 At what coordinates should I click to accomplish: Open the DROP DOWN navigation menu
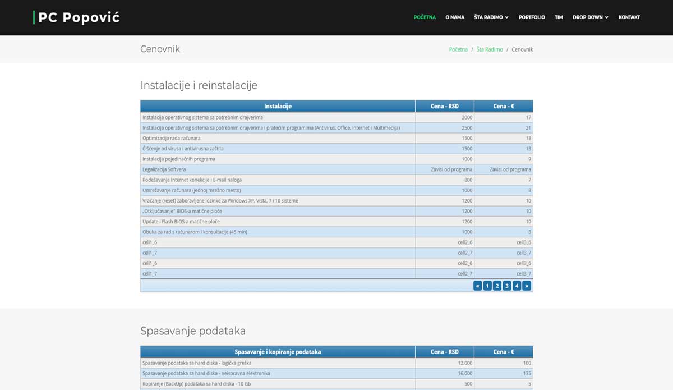(590, 17)
